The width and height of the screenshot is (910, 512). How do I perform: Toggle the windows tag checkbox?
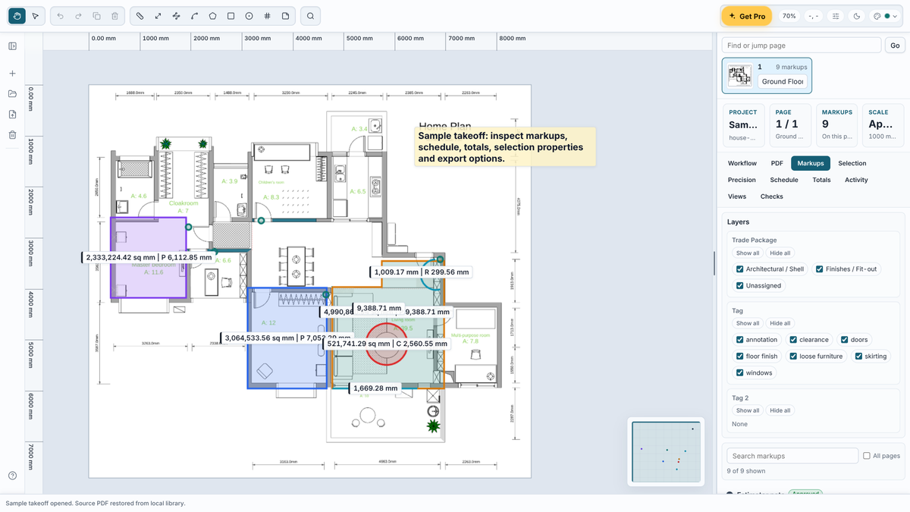click(x=739, y=373)
